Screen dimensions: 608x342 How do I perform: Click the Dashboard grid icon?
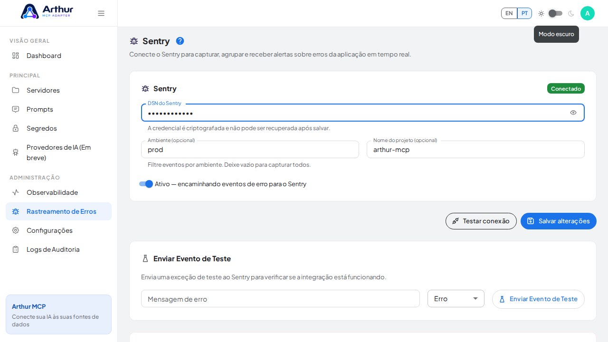16,56
